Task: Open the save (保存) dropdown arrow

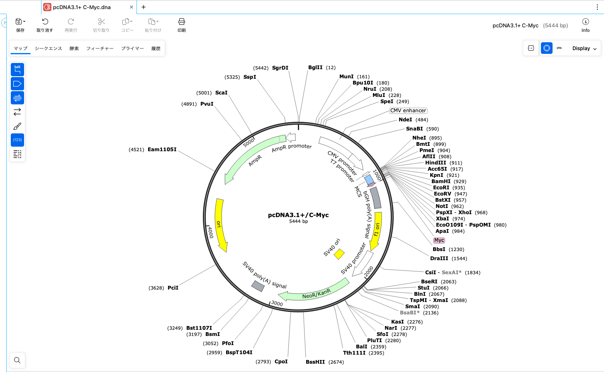Action: [24, 22]
